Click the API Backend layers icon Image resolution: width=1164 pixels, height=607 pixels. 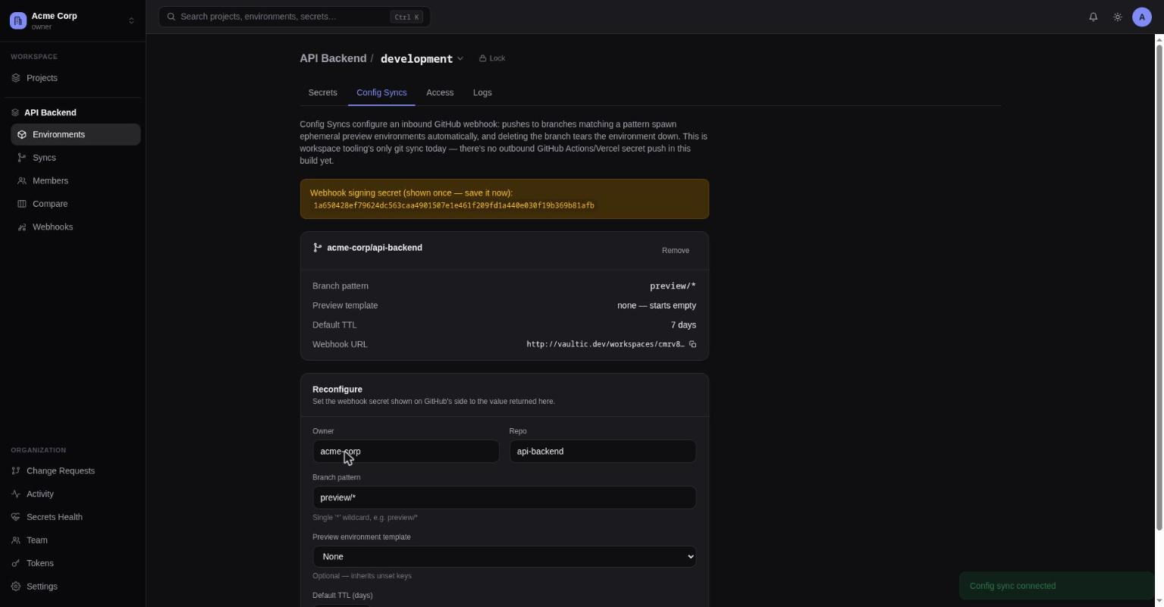point(15,112)
